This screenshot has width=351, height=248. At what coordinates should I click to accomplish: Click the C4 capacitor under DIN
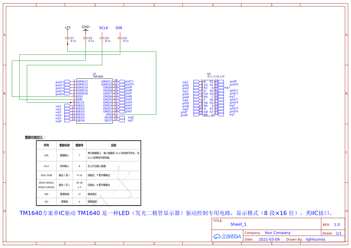[x=120, y=38]
